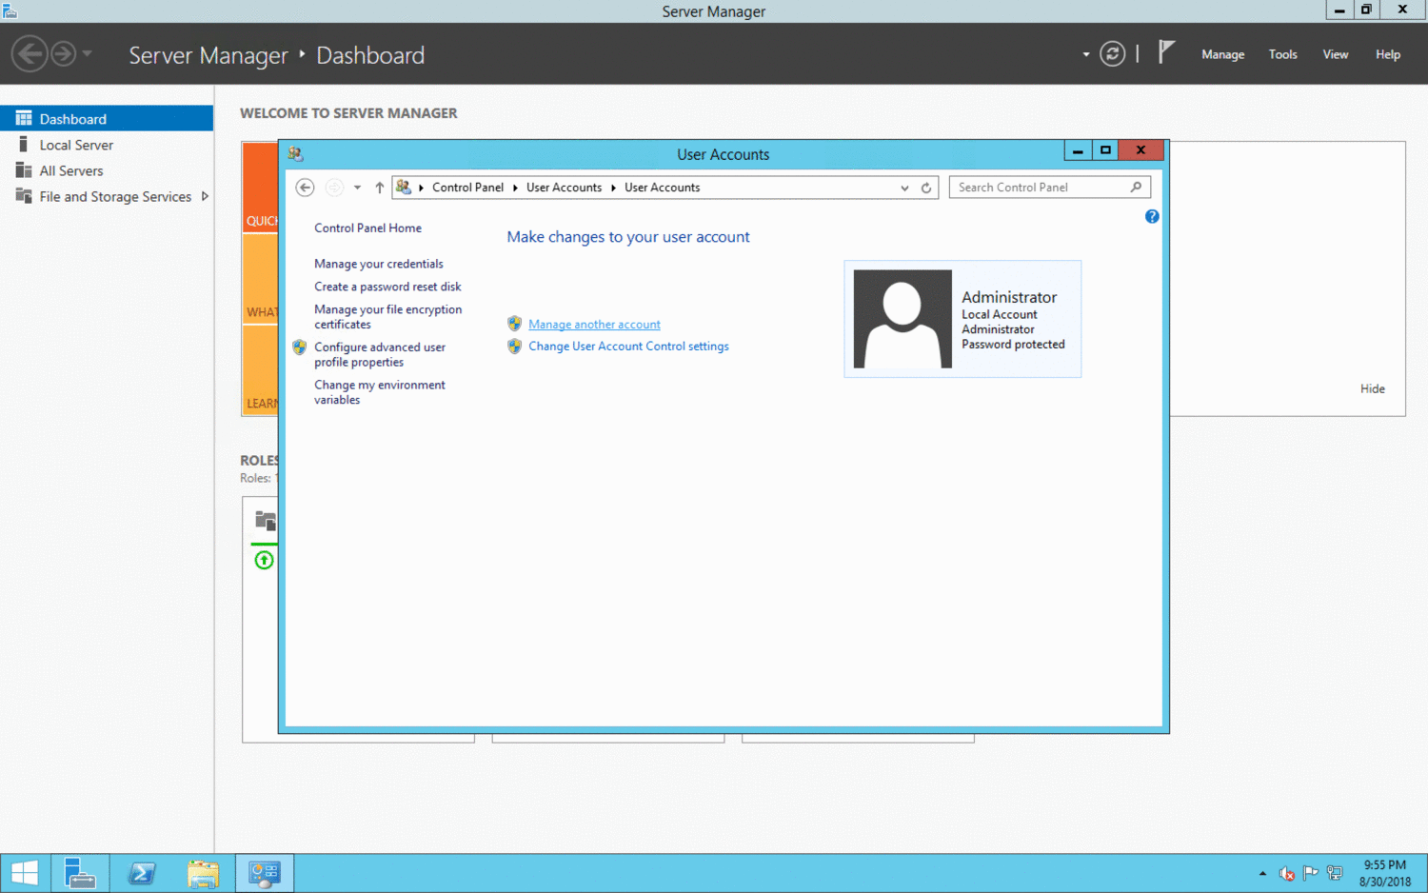Click green status arrow in role tile

(x=265, y=560)
